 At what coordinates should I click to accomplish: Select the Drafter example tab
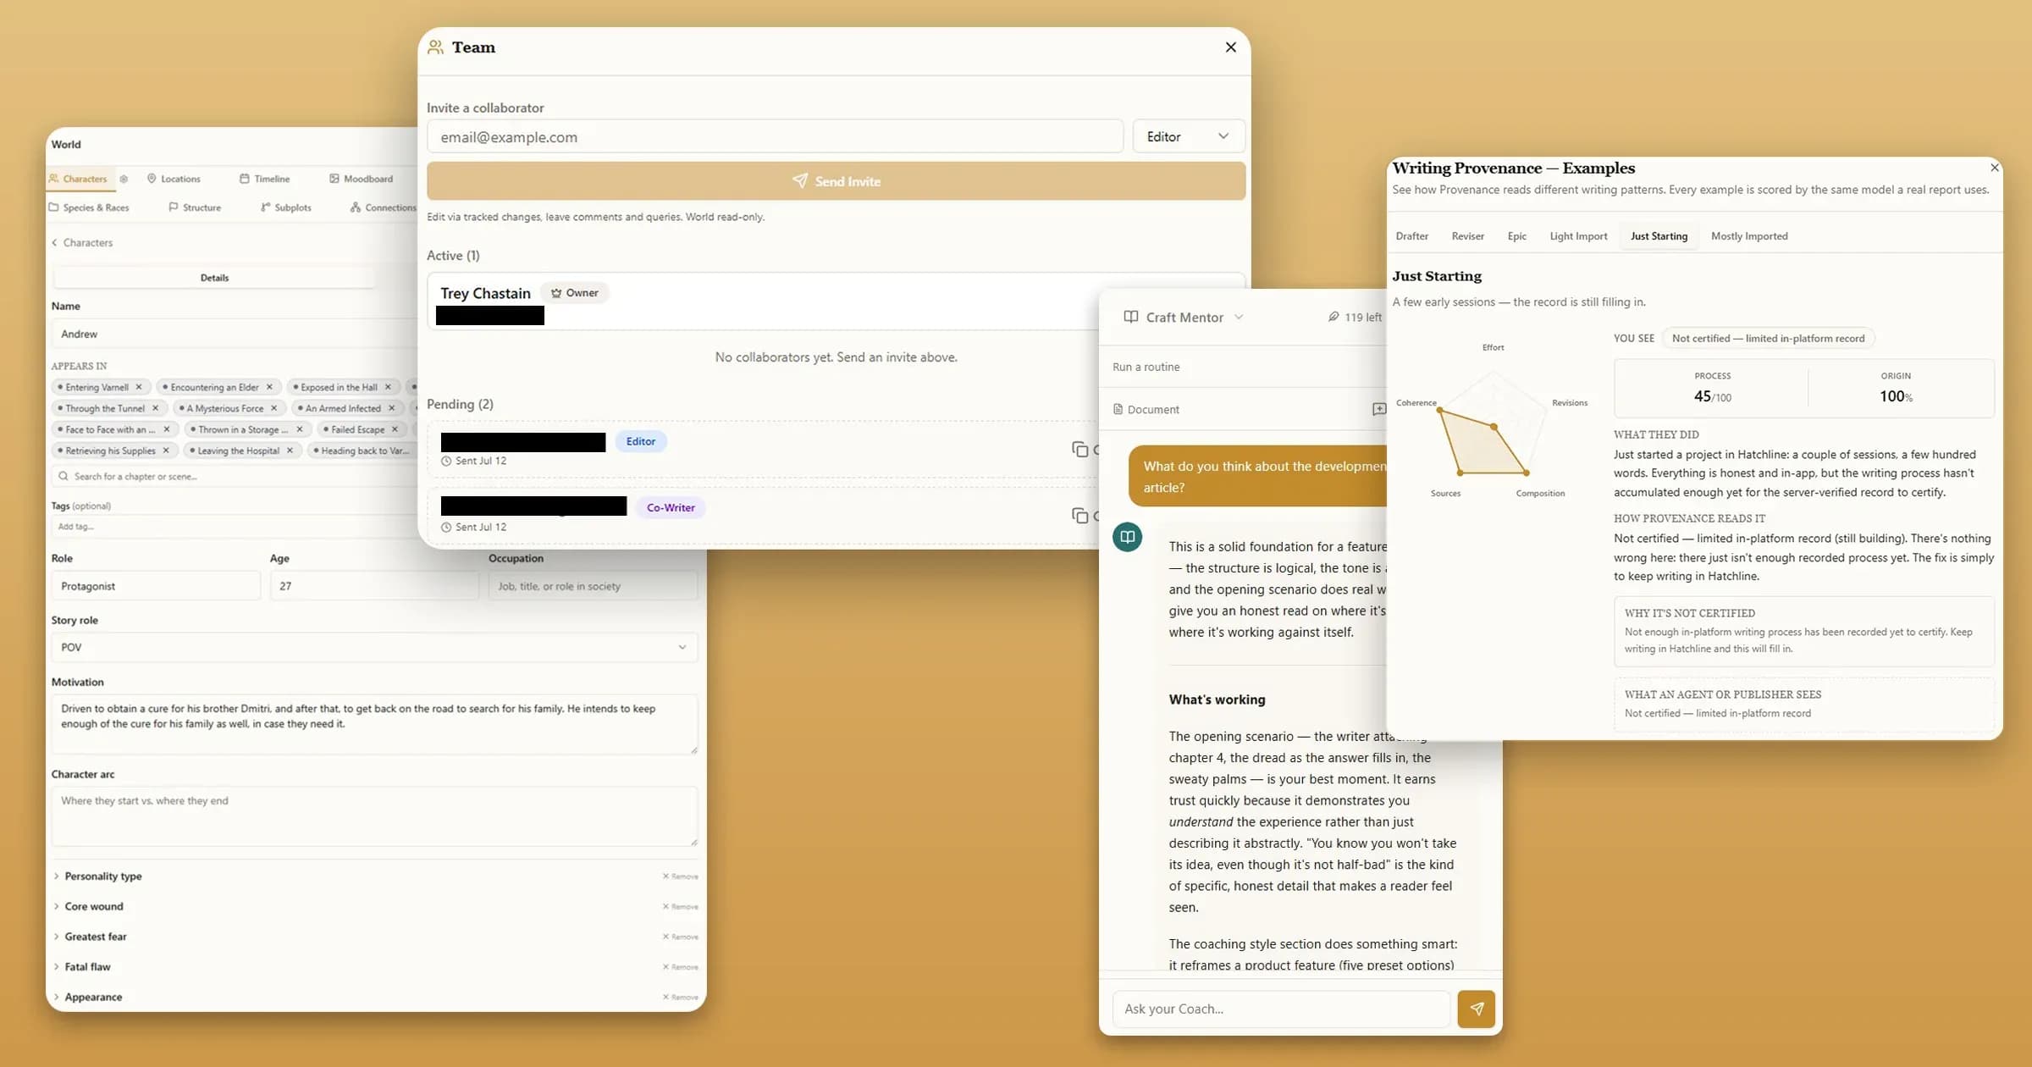tap(1411, 236)
